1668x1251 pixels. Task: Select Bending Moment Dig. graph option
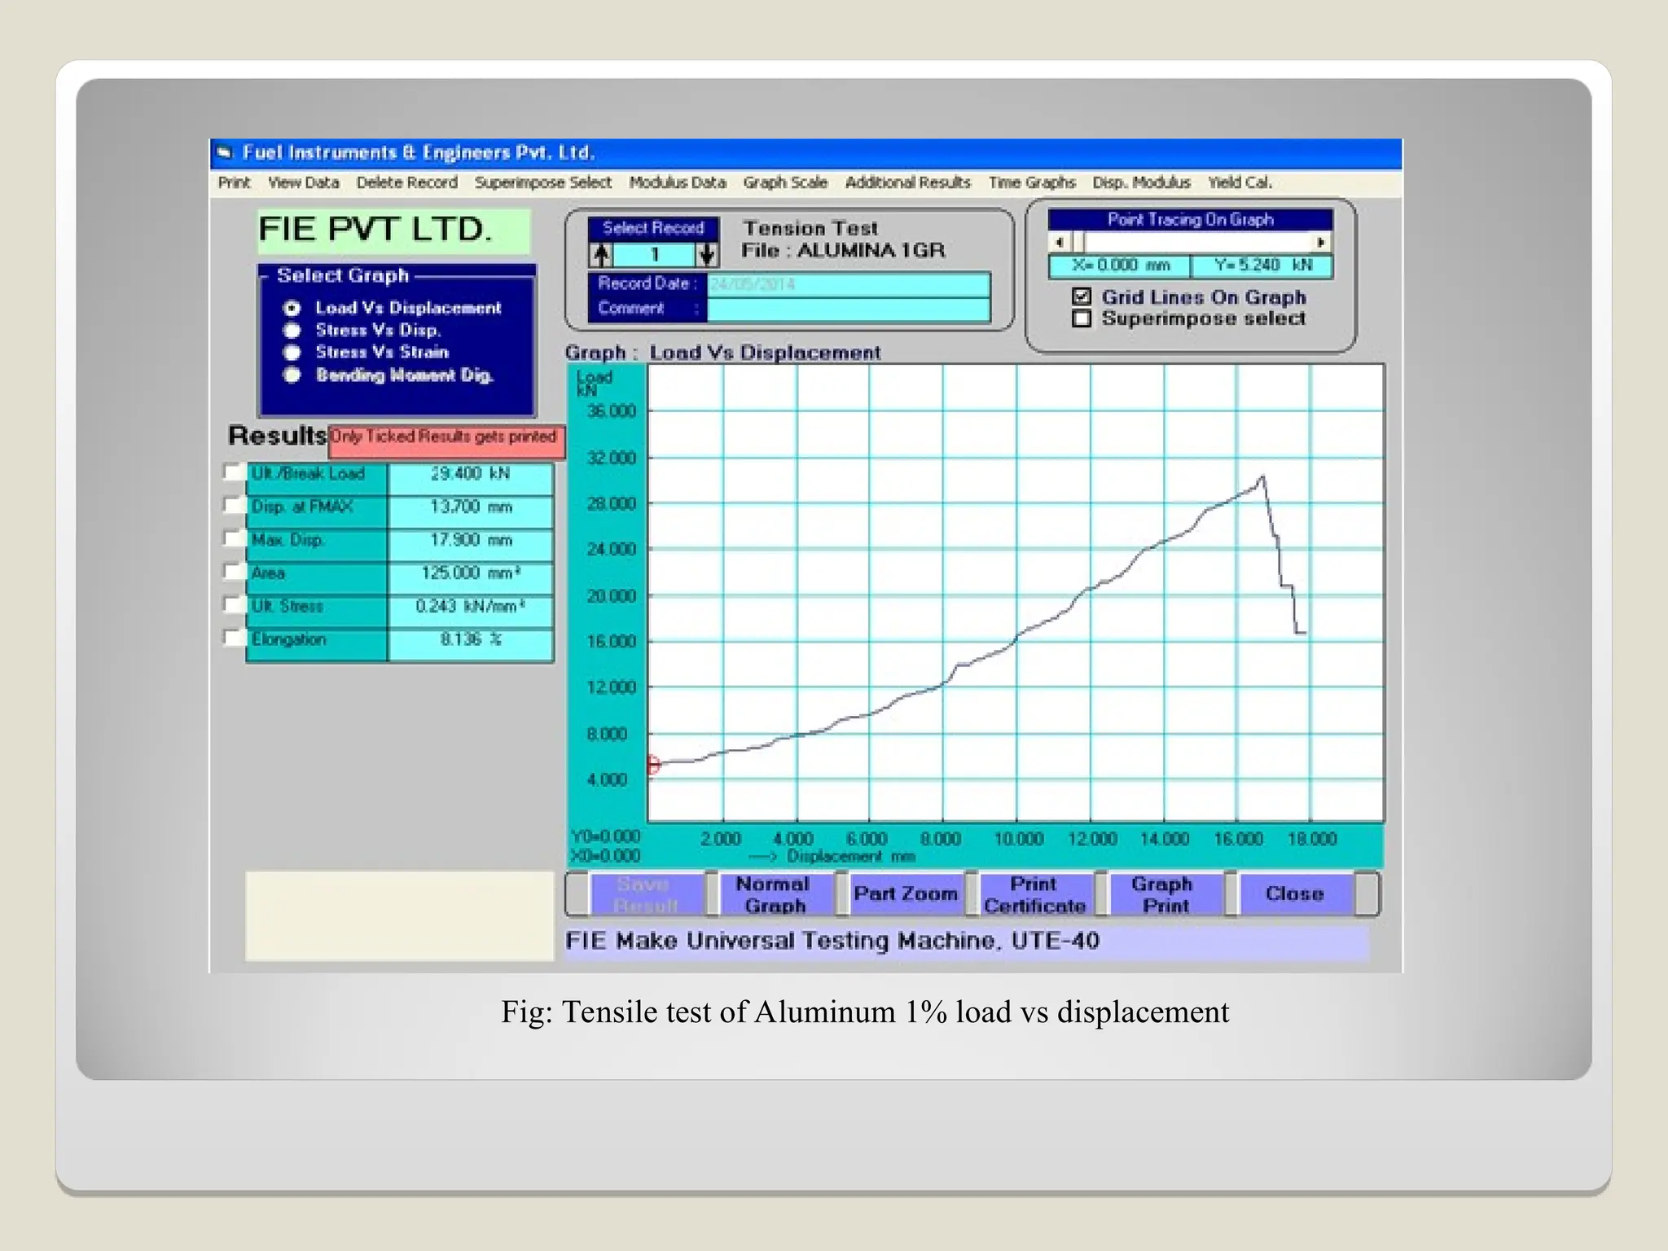(292, 375)
